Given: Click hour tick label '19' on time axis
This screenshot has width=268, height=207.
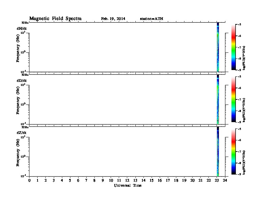Looking at the screenshot, I should 184,180.
